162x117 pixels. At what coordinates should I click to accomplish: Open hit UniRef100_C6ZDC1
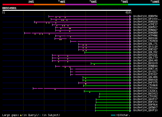pyautogui.click(x=145, y=91)
